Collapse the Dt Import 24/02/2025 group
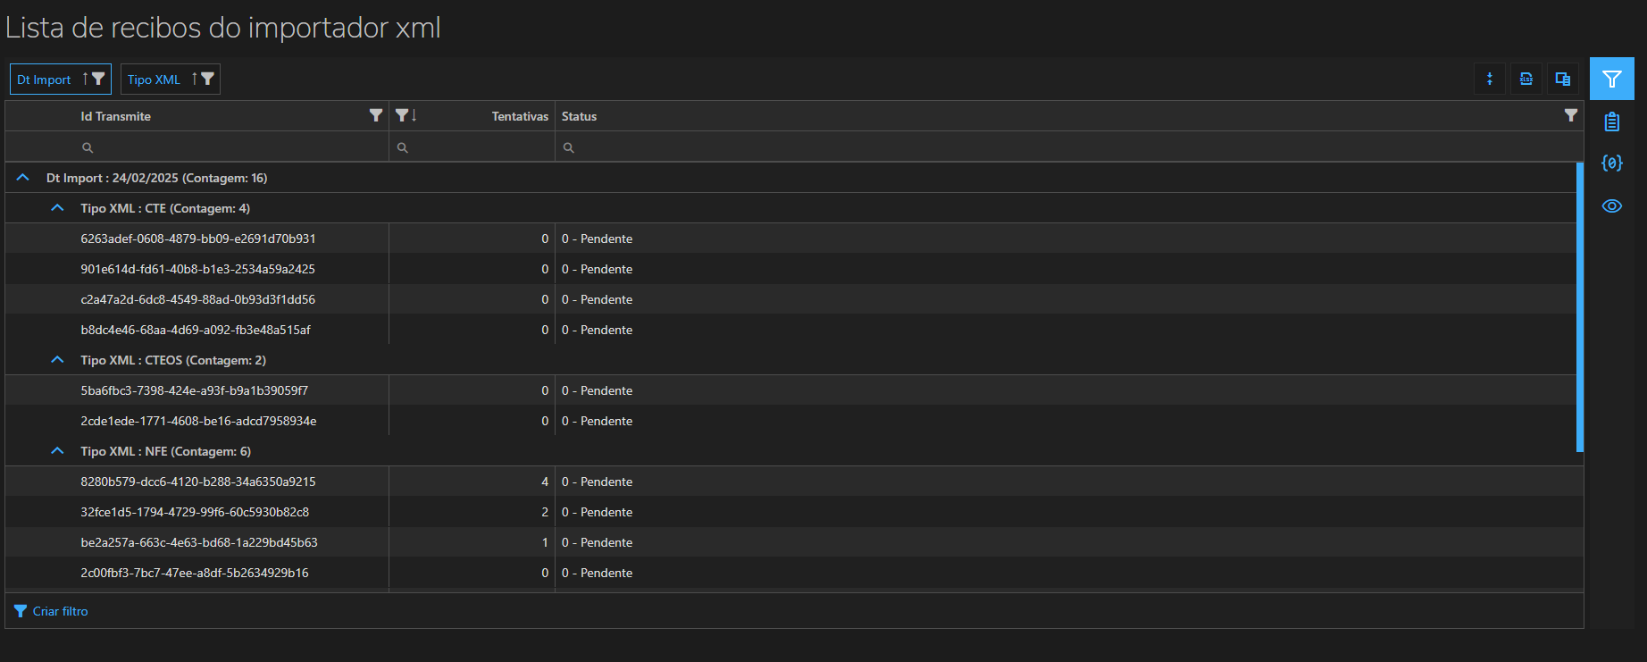The width and height of the screenshot is (1647, 662). click(23, 178)
